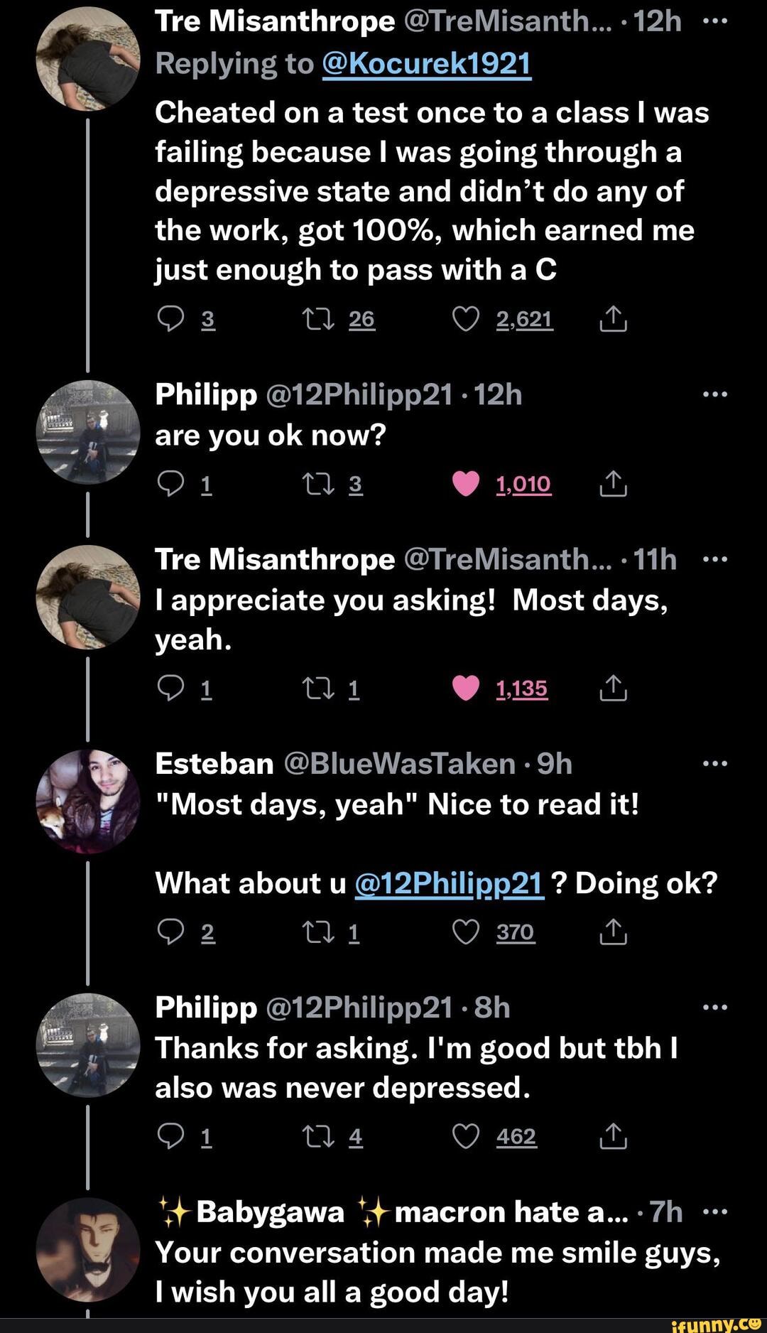Reply to Esteban's "Nice to read it" tweet
Viewport: 767px width, 1333px height.
[x=170, y=932]
